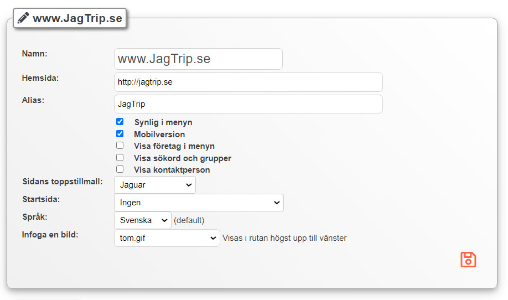Enable Visa sökord och grupper checkbox
The height and width of the screenshot is (300, 508).
pyautogui.click(x=120, y=157)
